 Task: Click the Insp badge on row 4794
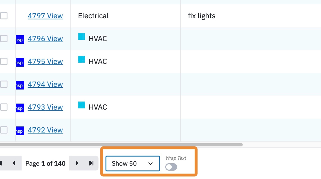point(20,85)
